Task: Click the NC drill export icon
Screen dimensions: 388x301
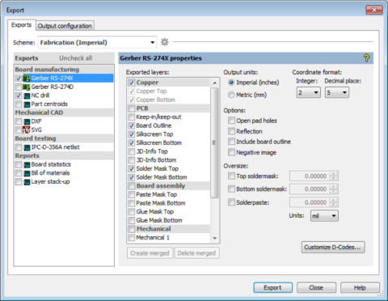Action: (x=27, y=95)
